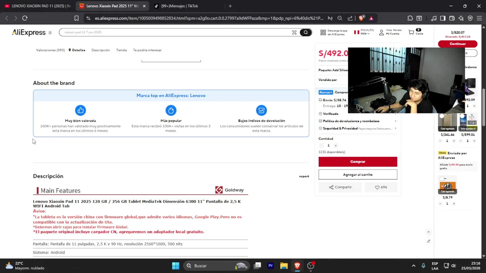This screenshot has height=273, width=486.
Task: Click the scroll-to-top arrow icon
Action: click(428, 232)
